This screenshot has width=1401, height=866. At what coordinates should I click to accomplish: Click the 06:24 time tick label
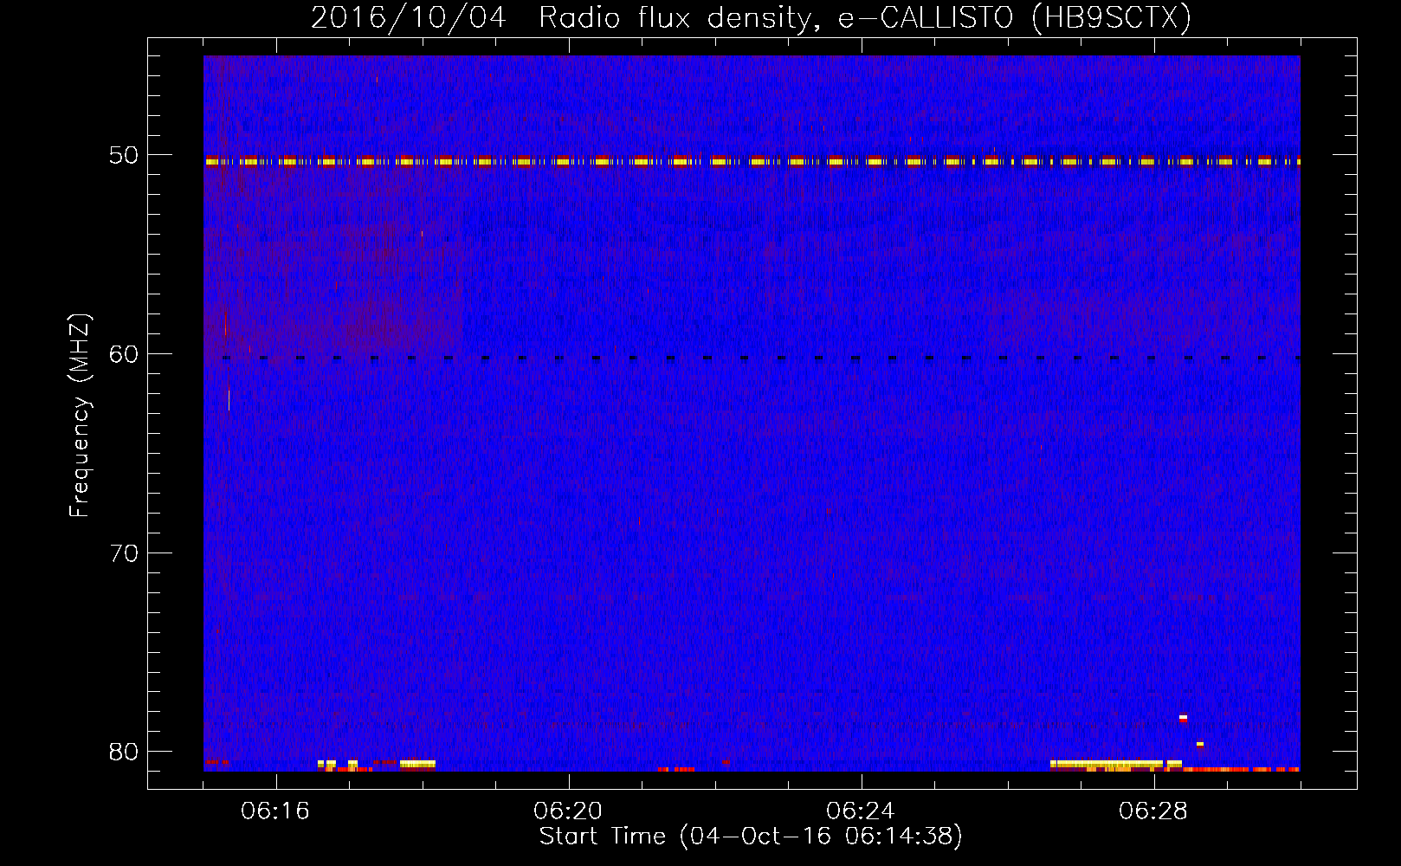860,811
